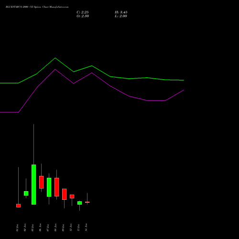Click the 07 Jan date label
This screenshot has width=239, height=239.
coord(48,228)
